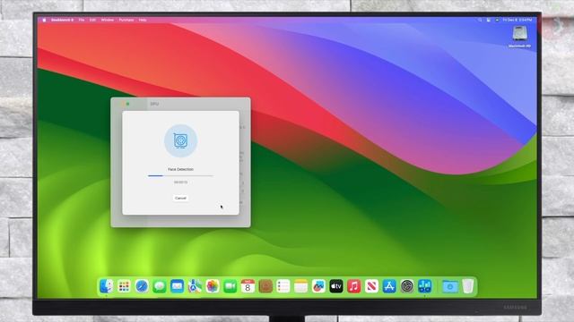
Task: Open the Apple menu
Action: click(44, 20)
